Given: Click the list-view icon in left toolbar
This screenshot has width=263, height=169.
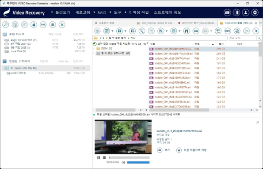Looking at the screenshot, I should (x=53, y=25).
